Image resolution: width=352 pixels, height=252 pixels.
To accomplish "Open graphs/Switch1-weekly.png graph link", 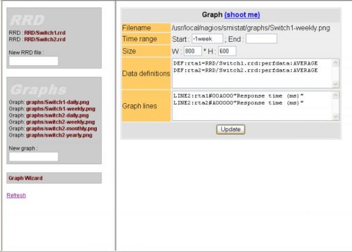I will [60, 109].
